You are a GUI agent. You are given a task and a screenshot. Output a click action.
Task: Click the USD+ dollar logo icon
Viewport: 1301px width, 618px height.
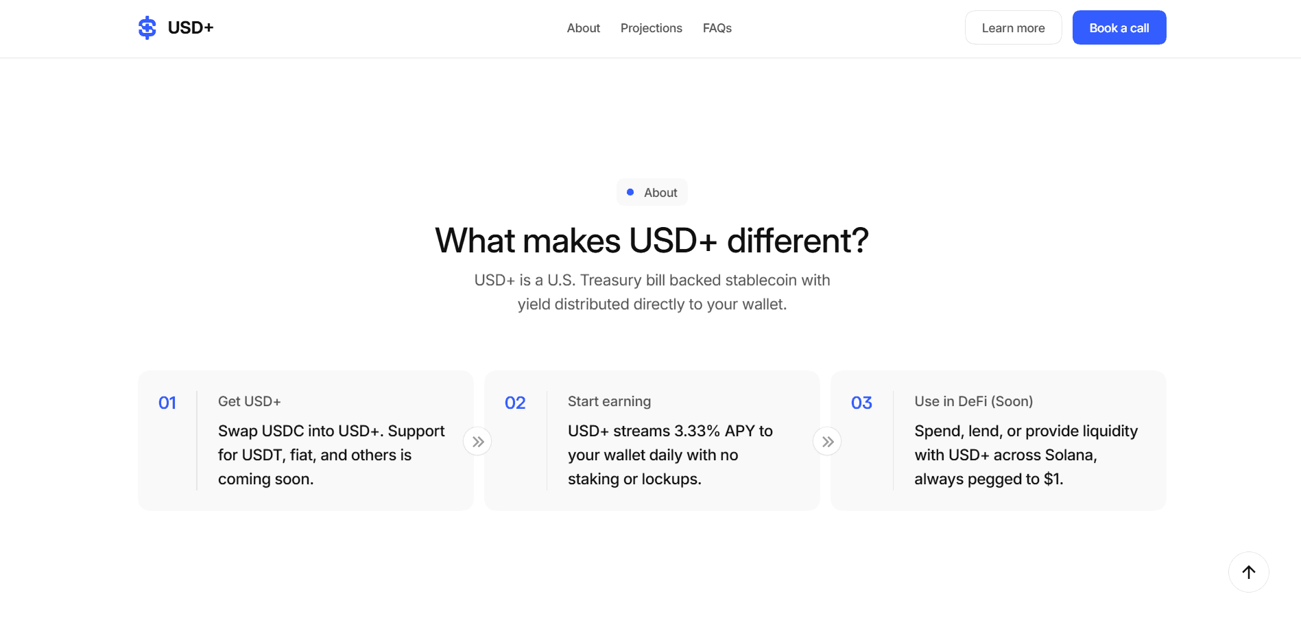tap(147, 27)
